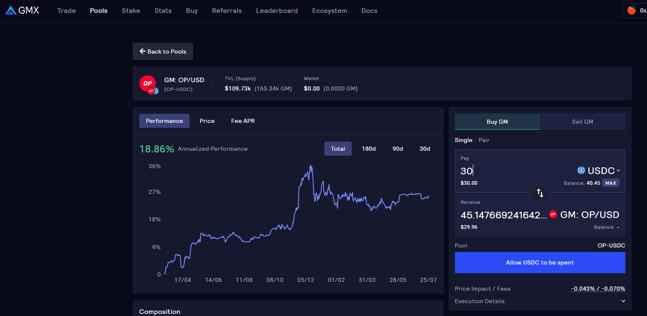
Task: Click the Composition heading
Action: click(x=160, y=311)
